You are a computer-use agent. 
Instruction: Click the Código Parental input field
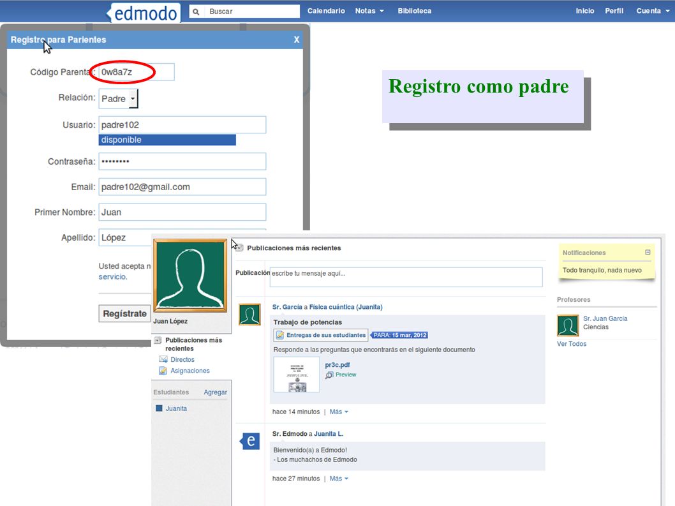point(137,72)
